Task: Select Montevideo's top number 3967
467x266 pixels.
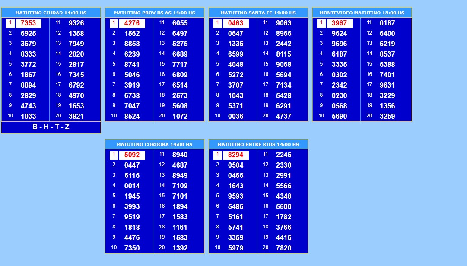Action: (340, 23)
